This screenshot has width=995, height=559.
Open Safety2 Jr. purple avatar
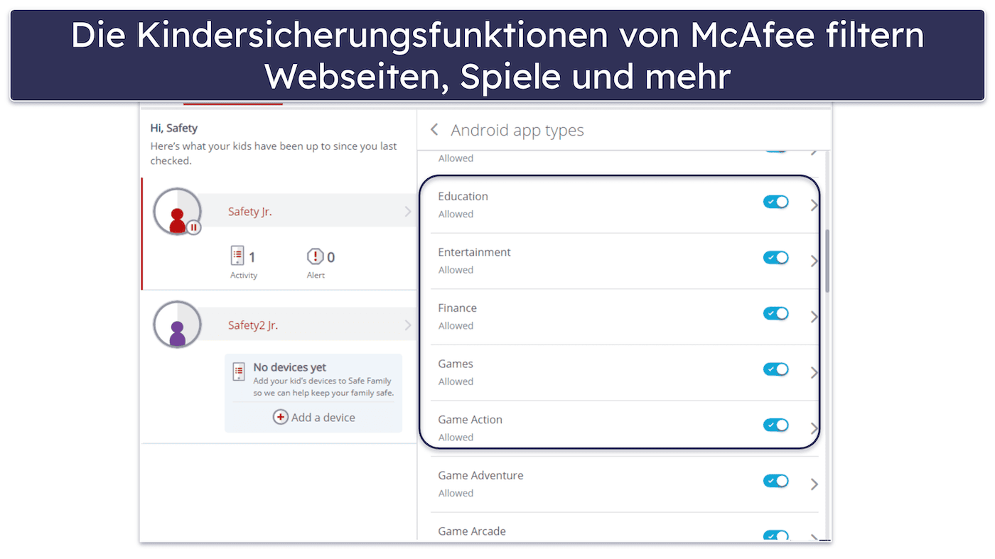click(177, 325)
